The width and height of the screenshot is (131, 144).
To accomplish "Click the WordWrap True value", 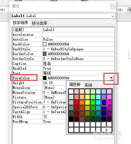I will (x=47, y=121).
